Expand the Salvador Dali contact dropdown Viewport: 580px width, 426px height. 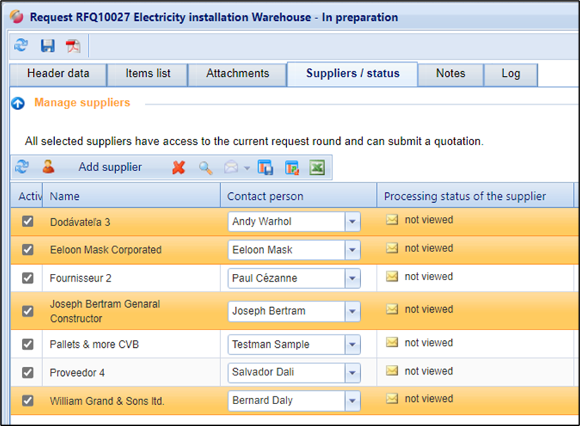click(x=352, y=372)
